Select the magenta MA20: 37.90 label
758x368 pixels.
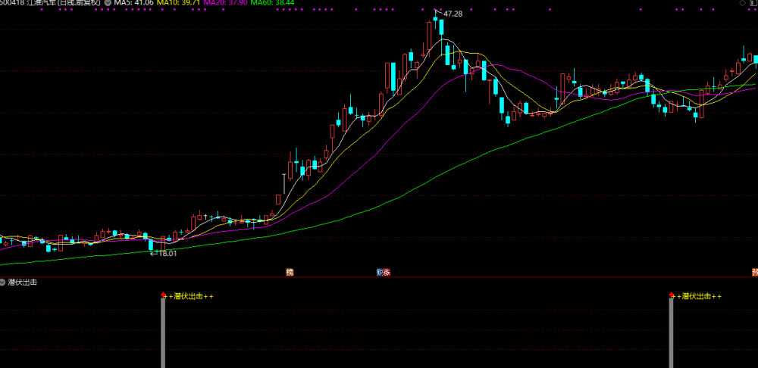(225, 2)
